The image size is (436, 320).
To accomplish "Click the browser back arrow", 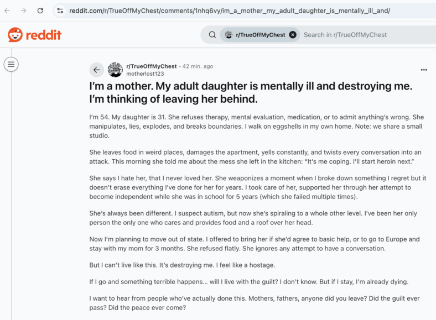I will pyautogui.click(x=7, y=11).
